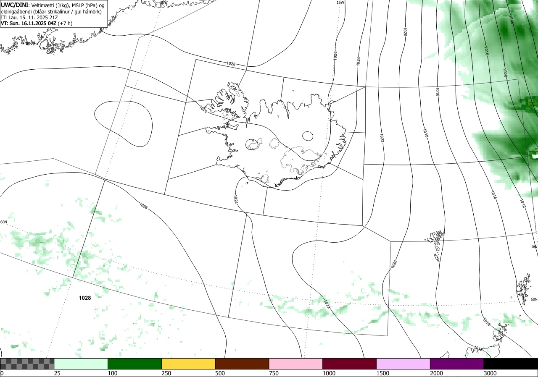Click the black above-3000 legend swatch
Image resolution: width=538 pixels, height=377 pixels.
coord(511,364)
